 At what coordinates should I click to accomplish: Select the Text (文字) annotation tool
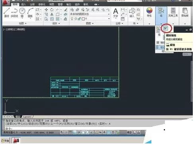[116, 13]
